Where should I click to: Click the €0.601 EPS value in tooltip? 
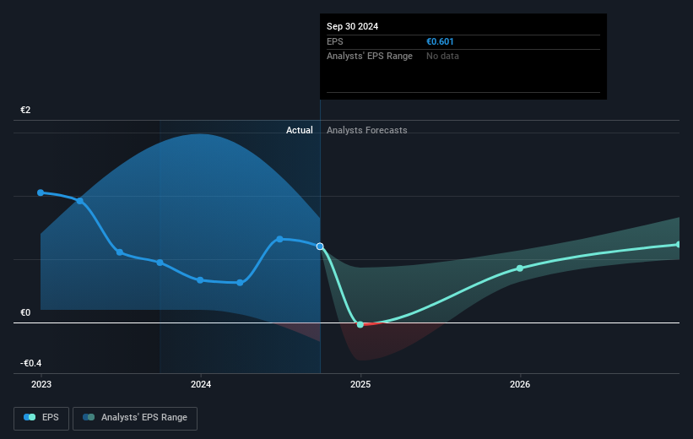tap(440, 41)
